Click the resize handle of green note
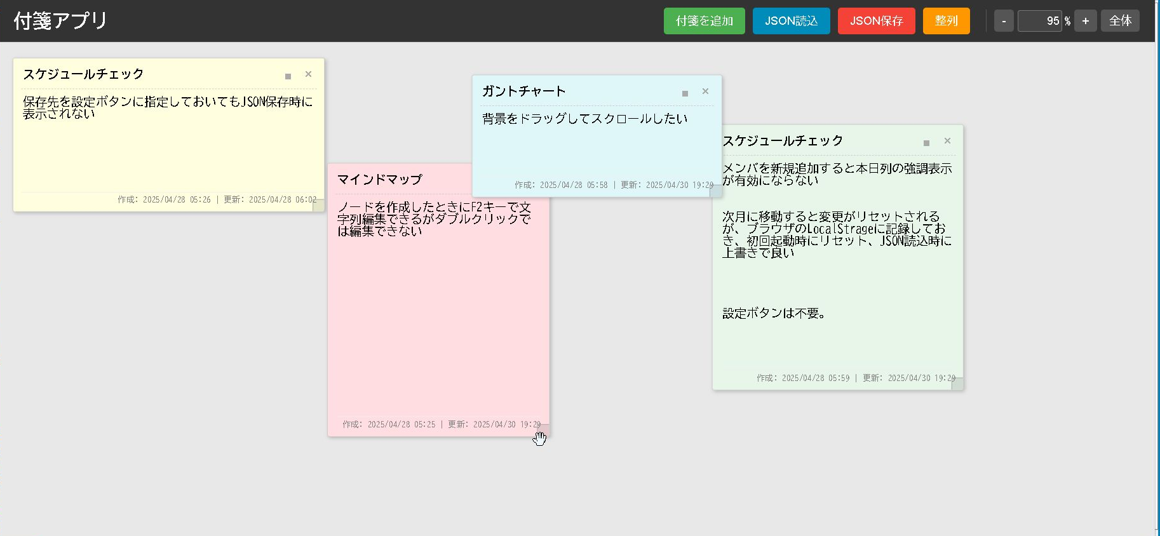Screen dimensions: 1160x536 pyautogui.click(x=957, y=384)
